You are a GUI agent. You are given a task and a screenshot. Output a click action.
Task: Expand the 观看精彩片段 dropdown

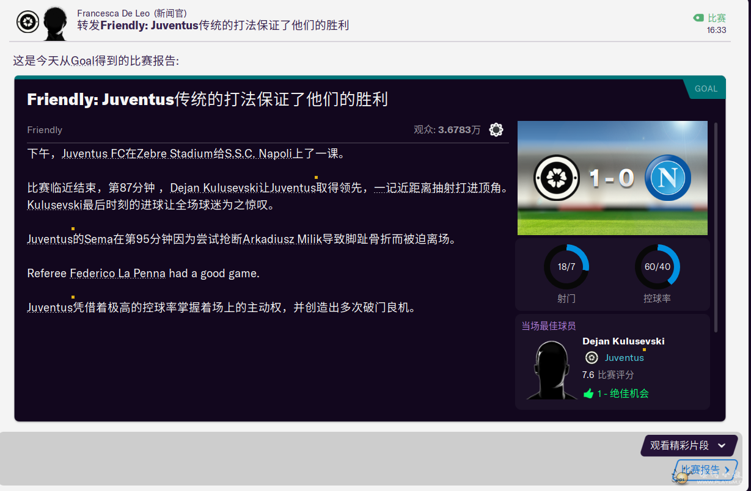[x=689, y=446]
